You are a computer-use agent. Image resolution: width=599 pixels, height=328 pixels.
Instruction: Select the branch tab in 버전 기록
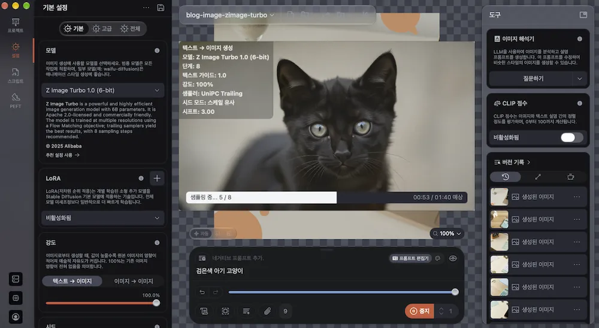[x=538, y=177]
